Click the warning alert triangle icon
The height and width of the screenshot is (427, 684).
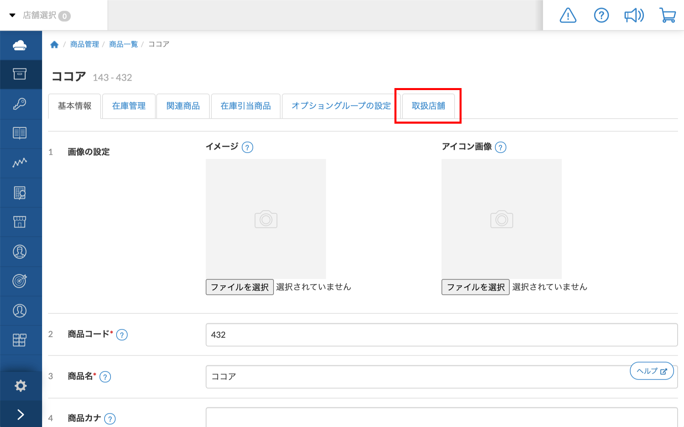click(568, 15)
